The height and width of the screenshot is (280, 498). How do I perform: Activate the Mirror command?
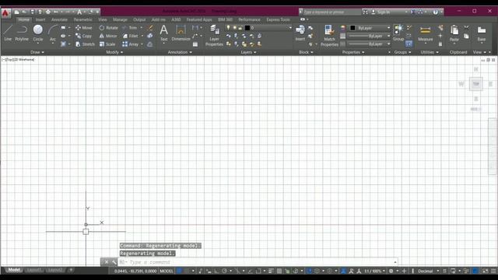tap(108, 36)
